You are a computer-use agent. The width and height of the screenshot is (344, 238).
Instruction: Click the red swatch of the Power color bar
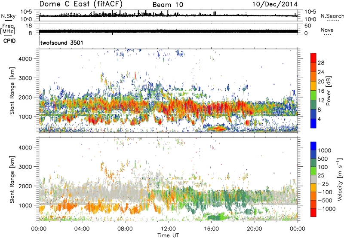(x=313, y=58)
